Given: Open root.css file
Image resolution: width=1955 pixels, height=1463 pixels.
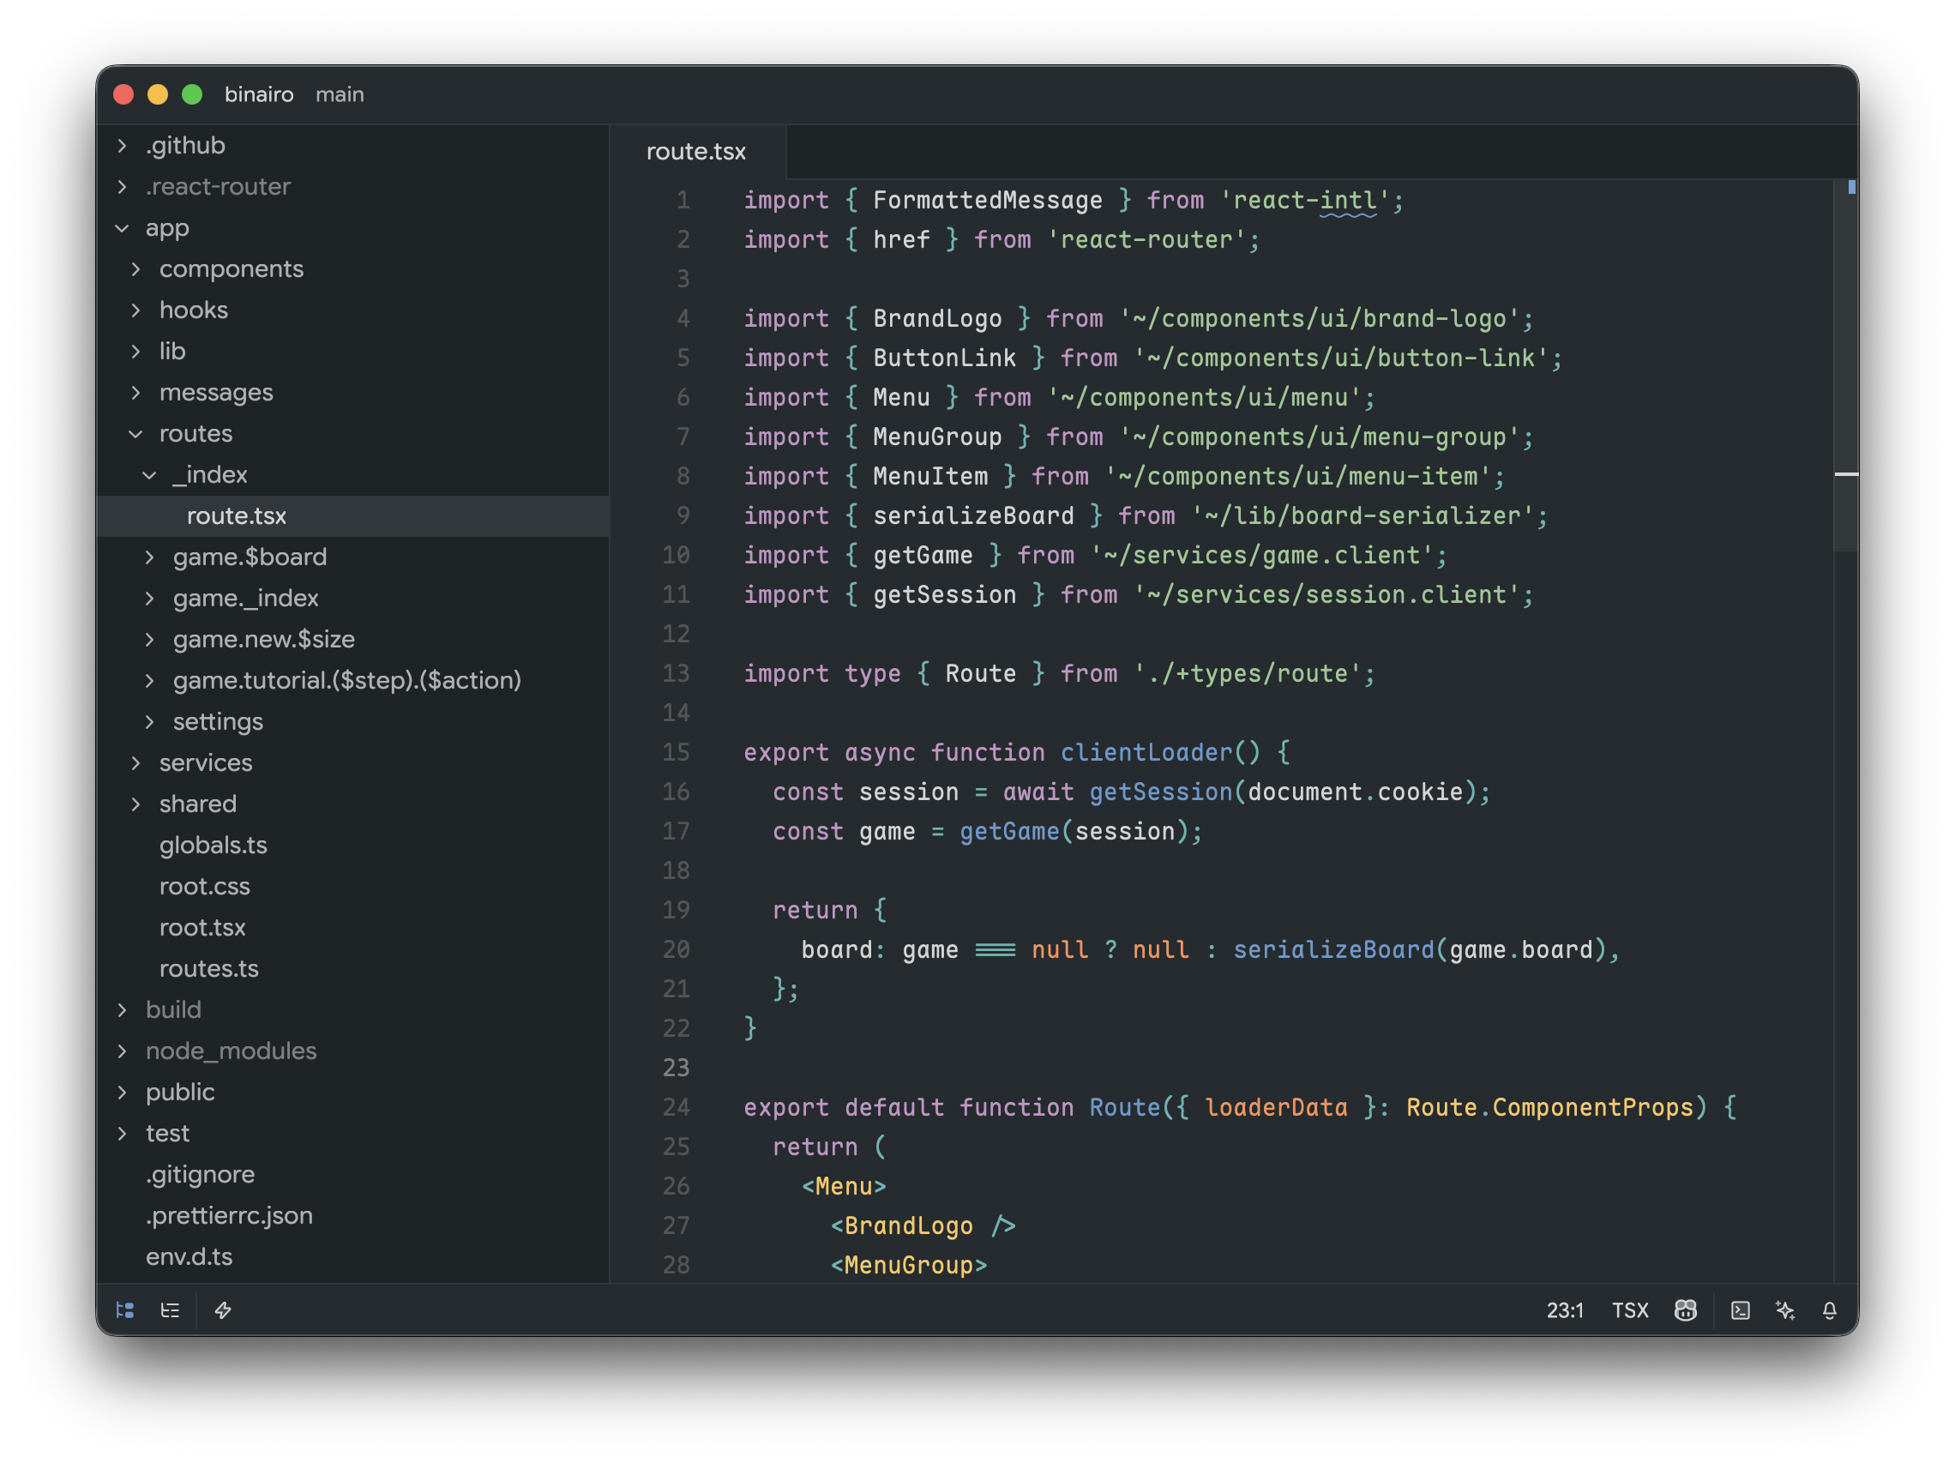Looking at the screenshot, I should click(x=353, y=886).
